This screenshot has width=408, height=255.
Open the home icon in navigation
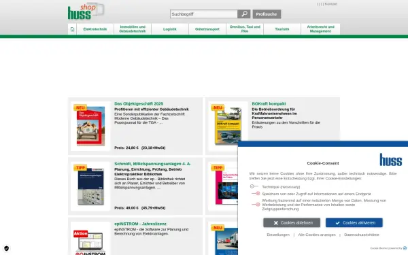[72, 29]
